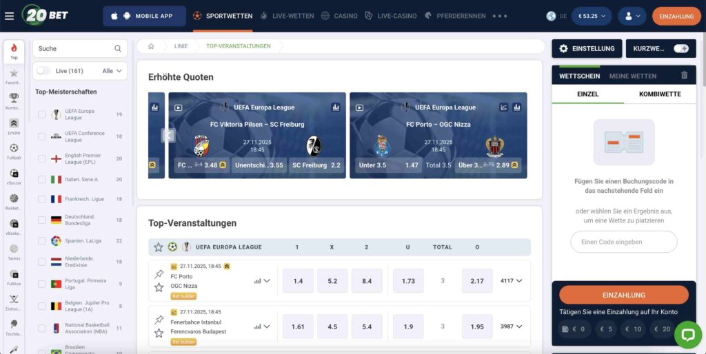The height and width of the screenshot is (354, 706).
Task: Select the Eishockey sidebar icon
Action: pyautogui.click(x=14, y=303)
